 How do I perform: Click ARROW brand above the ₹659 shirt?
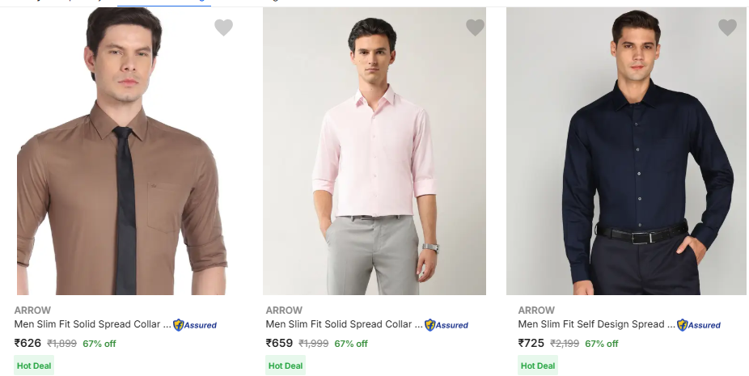(x=284, y=311)
